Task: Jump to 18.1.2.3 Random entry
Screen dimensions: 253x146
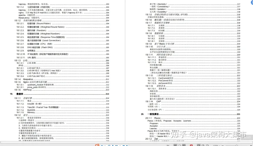Action: [63, 30]
